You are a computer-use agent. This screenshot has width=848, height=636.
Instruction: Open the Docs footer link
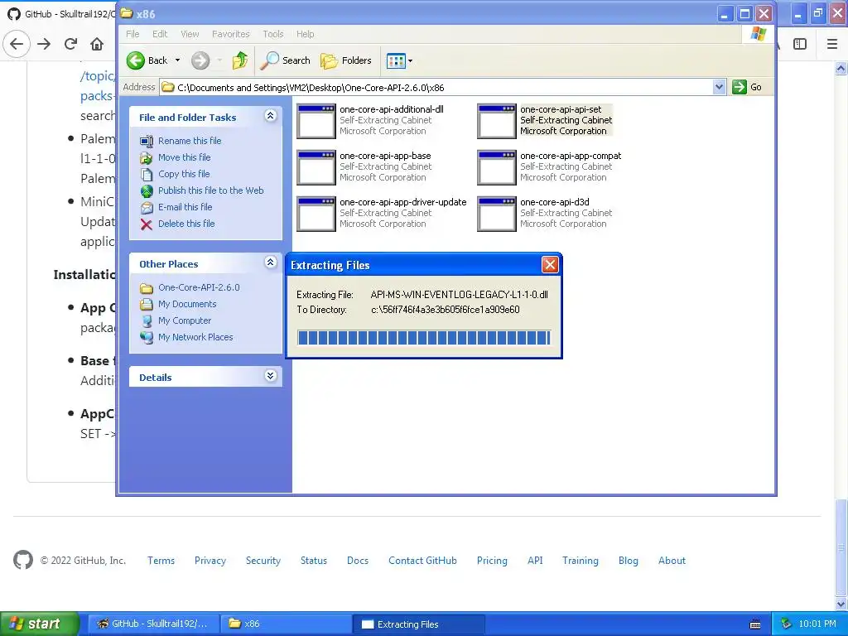(358, 561)
